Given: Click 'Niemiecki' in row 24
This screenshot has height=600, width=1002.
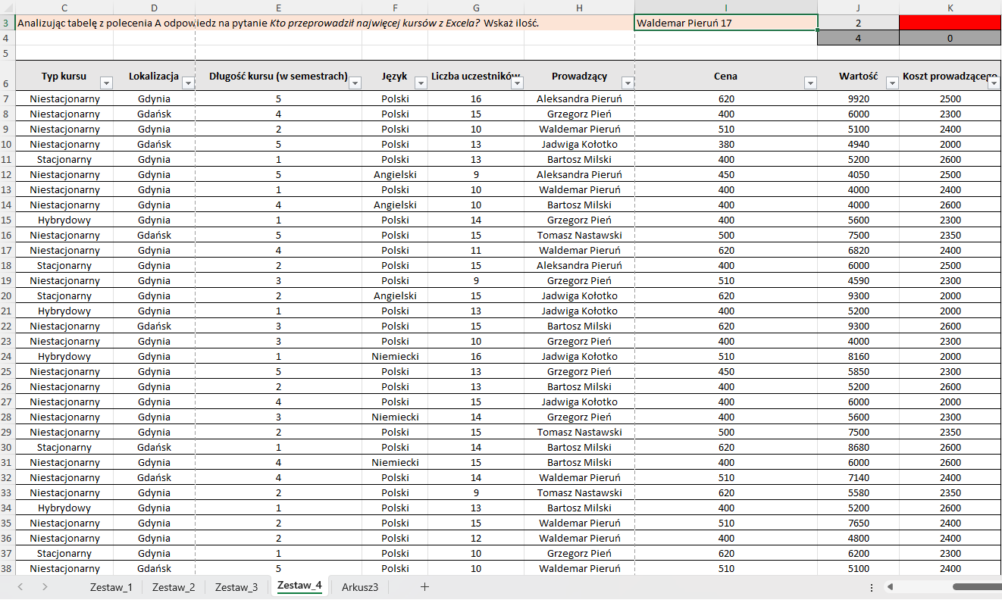Looking at the screenshot, I should (x=395, y=356).
